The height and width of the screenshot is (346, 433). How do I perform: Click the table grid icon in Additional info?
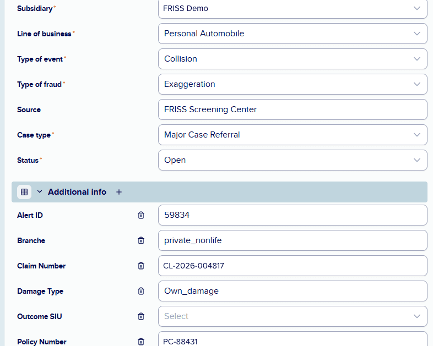click(x=24, y=192)
